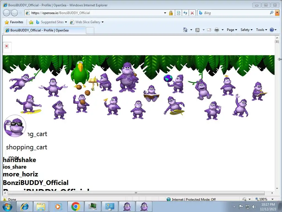
Task: Click the Home page icon
Action: pyautogui.click(x=185, y=30)
